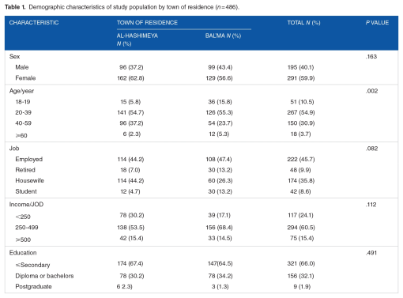Click the Housewife row label
The height and width of the screenshot is (298, 403).
29,180
